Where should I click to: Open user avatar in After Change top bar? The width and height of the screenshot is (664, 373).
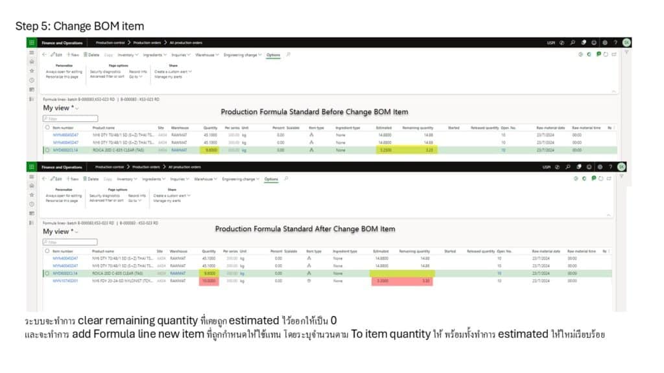621,166
